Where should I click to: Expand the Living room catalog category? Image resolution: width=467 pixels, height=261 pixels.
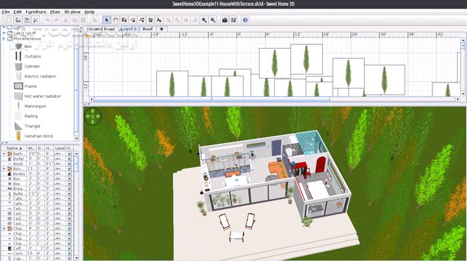coord(4,33)
